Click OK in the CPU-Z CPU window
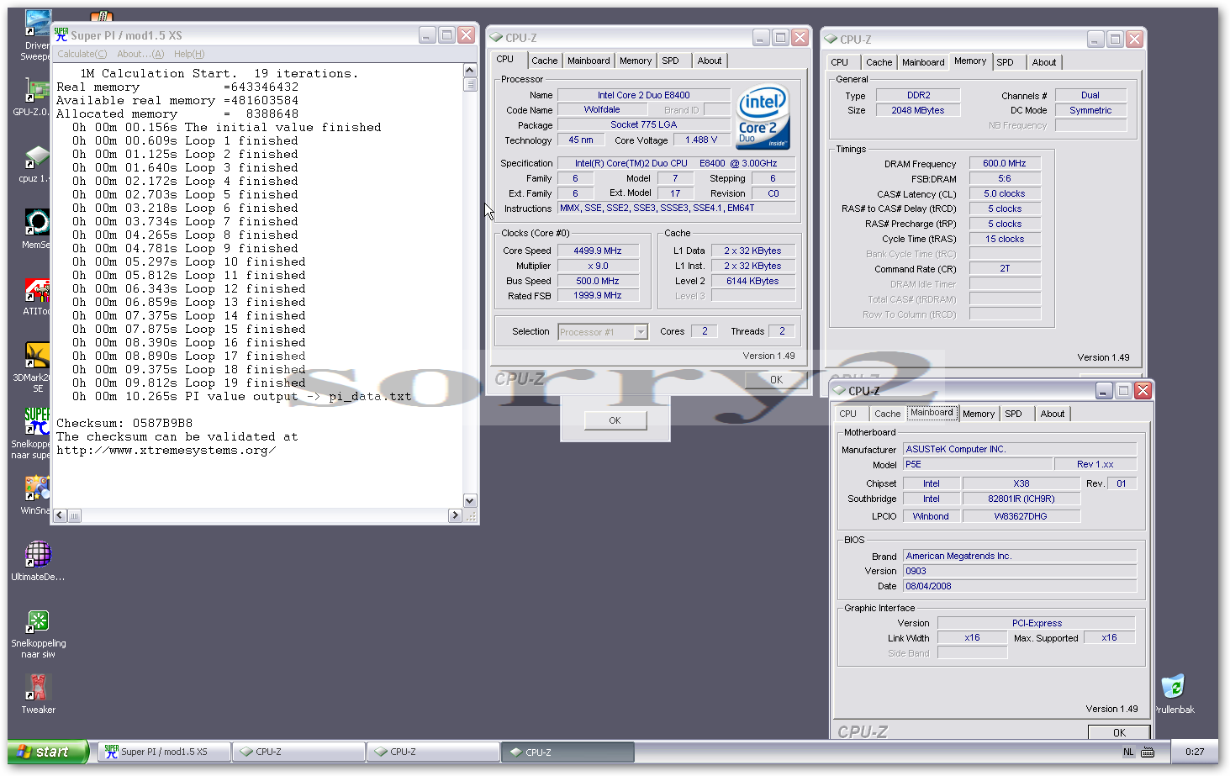Viewport: 1230px width, 776px height. point(776,380)
